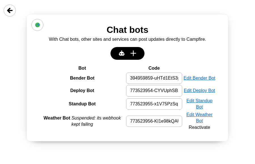Click the Weather Bot name
This screenshot has height=164, width=255.
[x=57, y=118]
